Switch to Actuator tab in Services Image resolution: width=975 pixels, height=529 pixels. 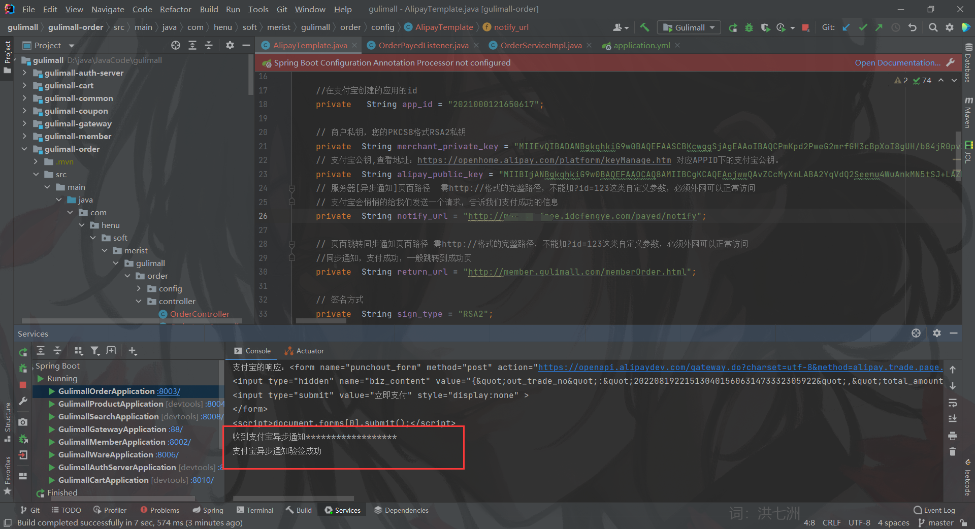pos(304,351)
